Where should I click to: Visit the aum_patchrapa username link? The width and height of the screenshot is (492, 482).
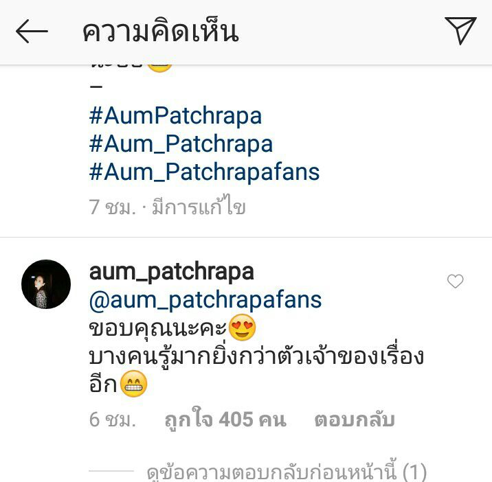[x=172, y=272]
